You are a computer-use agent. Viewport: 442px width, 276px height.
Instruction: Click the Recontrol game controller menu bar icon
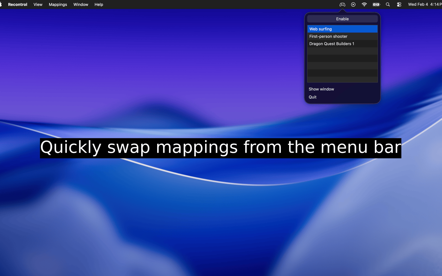pos(342,4)
